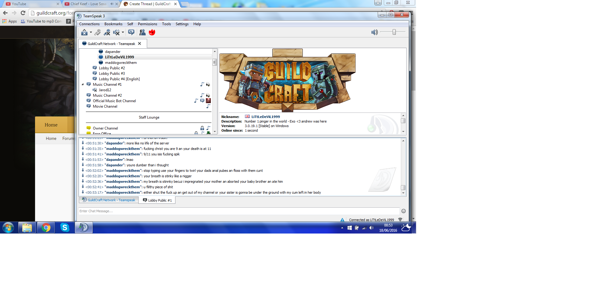The image size is (611, 284).
Task: Switch to the YouTube browser tab
Action: (32, 4)
